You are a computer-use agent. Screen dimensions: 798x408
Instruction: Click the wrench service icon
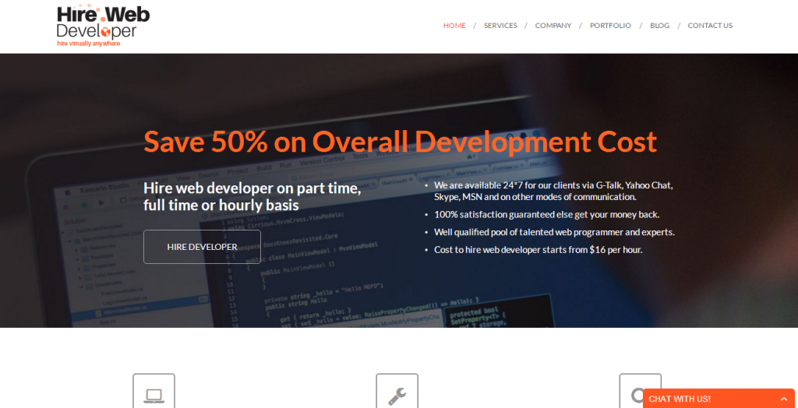[x=397, y=392]
